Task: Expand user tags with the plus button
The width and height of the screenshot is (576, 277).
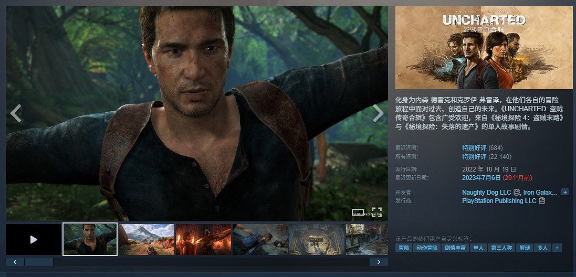Action: [x=557, y=248]
